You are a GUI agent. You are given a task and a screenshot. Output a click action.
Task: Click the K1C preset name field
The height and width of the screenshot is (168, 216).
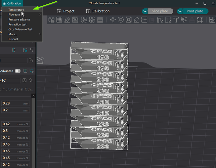pyautogui.click(x=10, y=80)
